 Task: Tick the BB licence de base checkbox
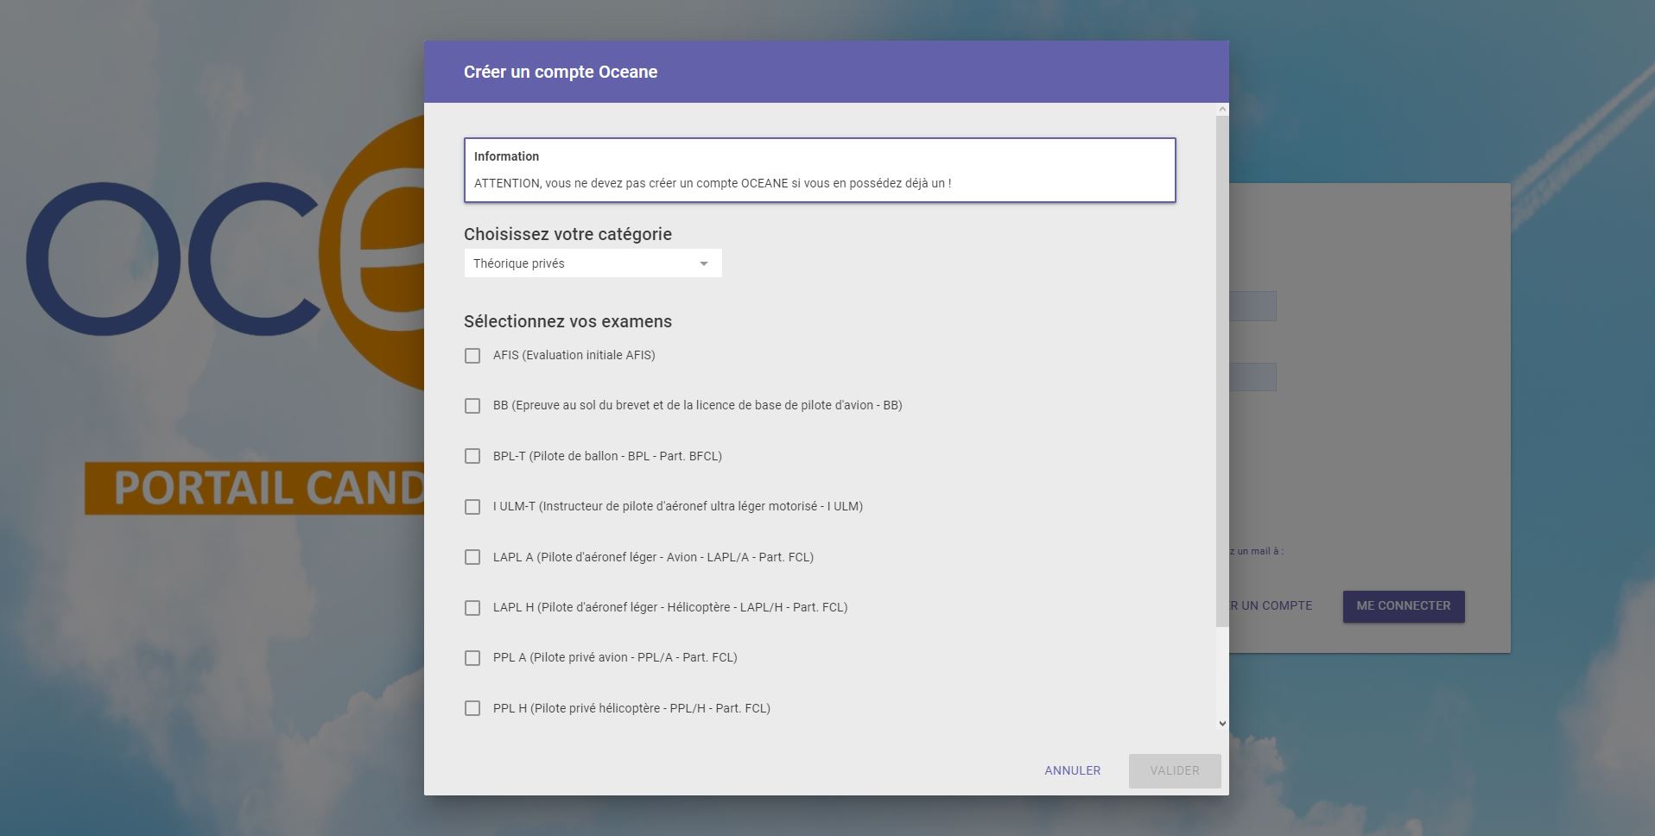pyautogui.click(x=472, y=406)
